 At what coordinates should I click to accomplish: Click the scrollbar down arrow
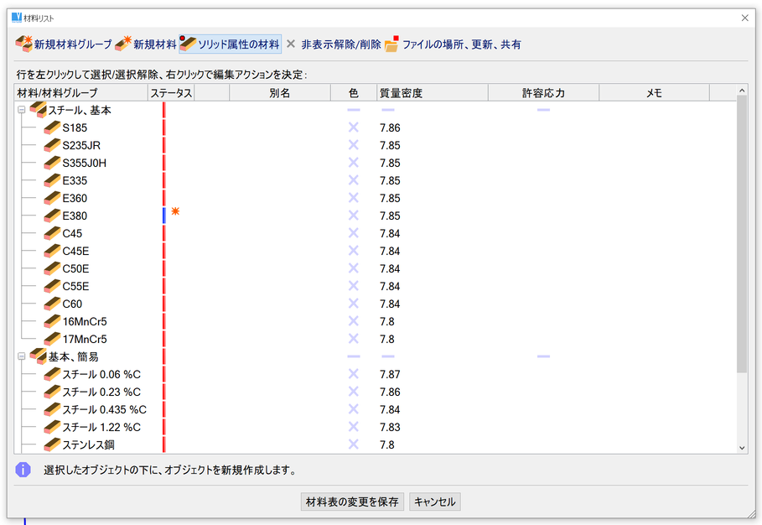(x=741, y=448)
